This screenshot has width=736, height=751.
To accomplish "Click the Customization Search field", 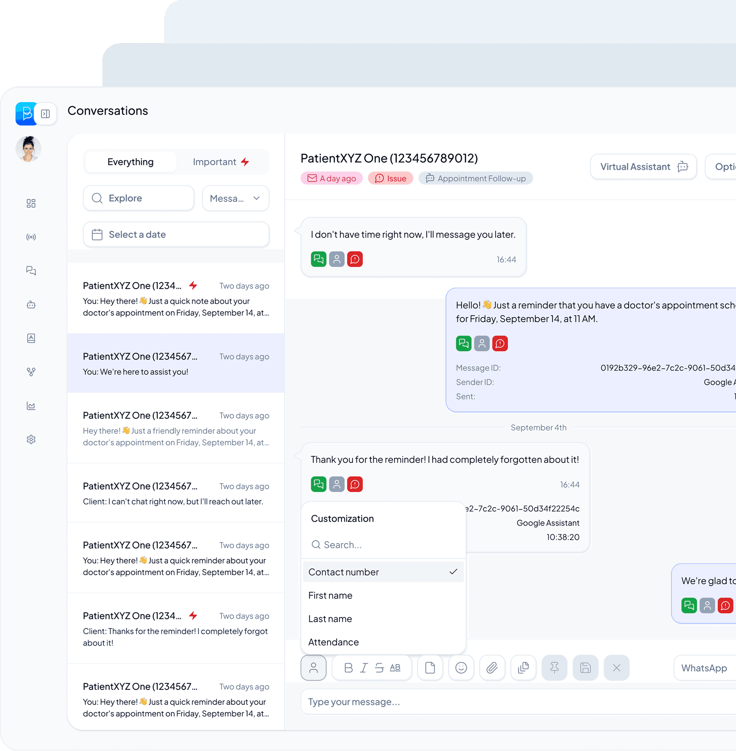I will (383, 545).
